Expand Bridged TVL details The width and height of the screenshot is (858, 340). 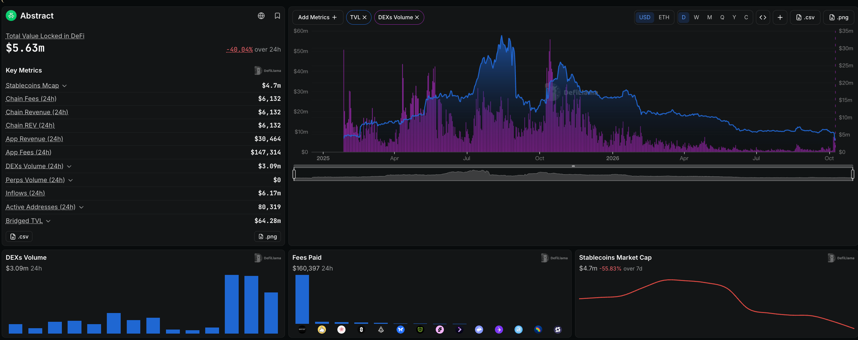click(48, 221)
